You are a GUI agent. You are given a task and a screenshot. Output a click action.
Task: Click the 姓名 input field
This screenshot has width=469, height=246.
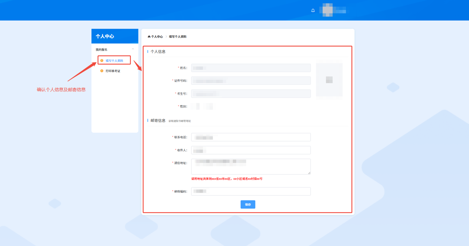pyautogui.click(x=251, y=68)
